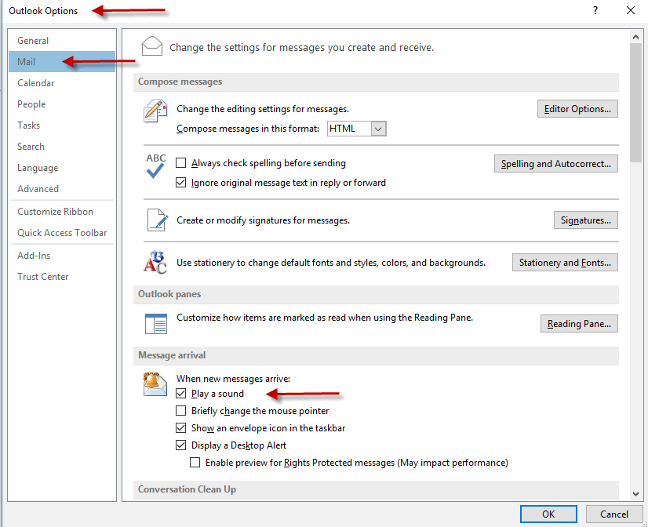Open the People options category
Viewport: 648px width, 527px height.
[x=62, y=104]
